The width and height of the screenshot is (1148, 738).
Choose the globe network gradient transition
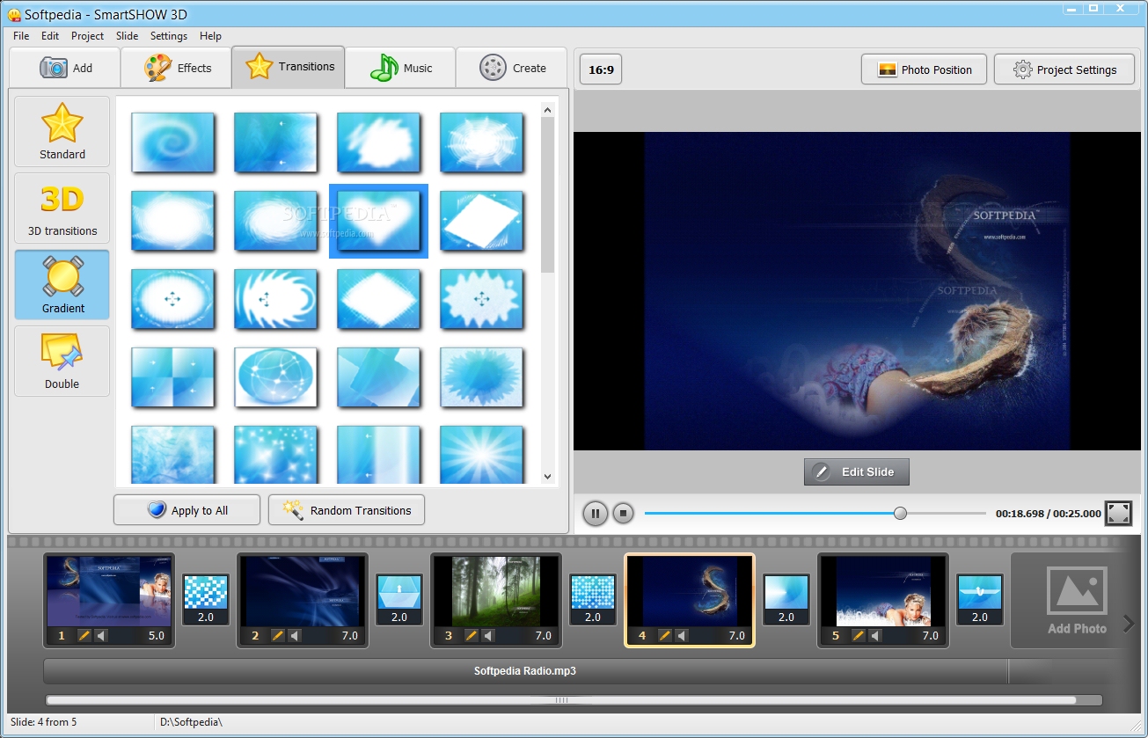(x=276, y=376)
